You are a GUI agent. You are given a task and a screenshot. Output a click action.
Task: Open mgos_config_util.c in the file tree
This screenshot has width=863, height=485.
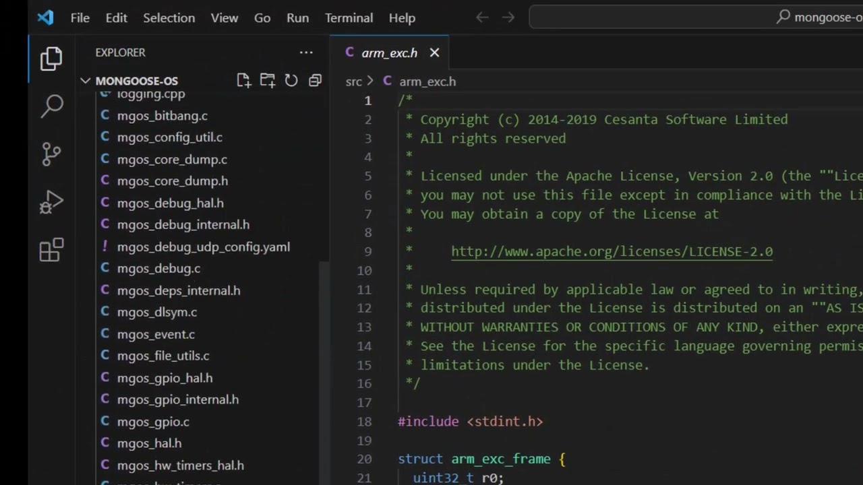(170, 137)
